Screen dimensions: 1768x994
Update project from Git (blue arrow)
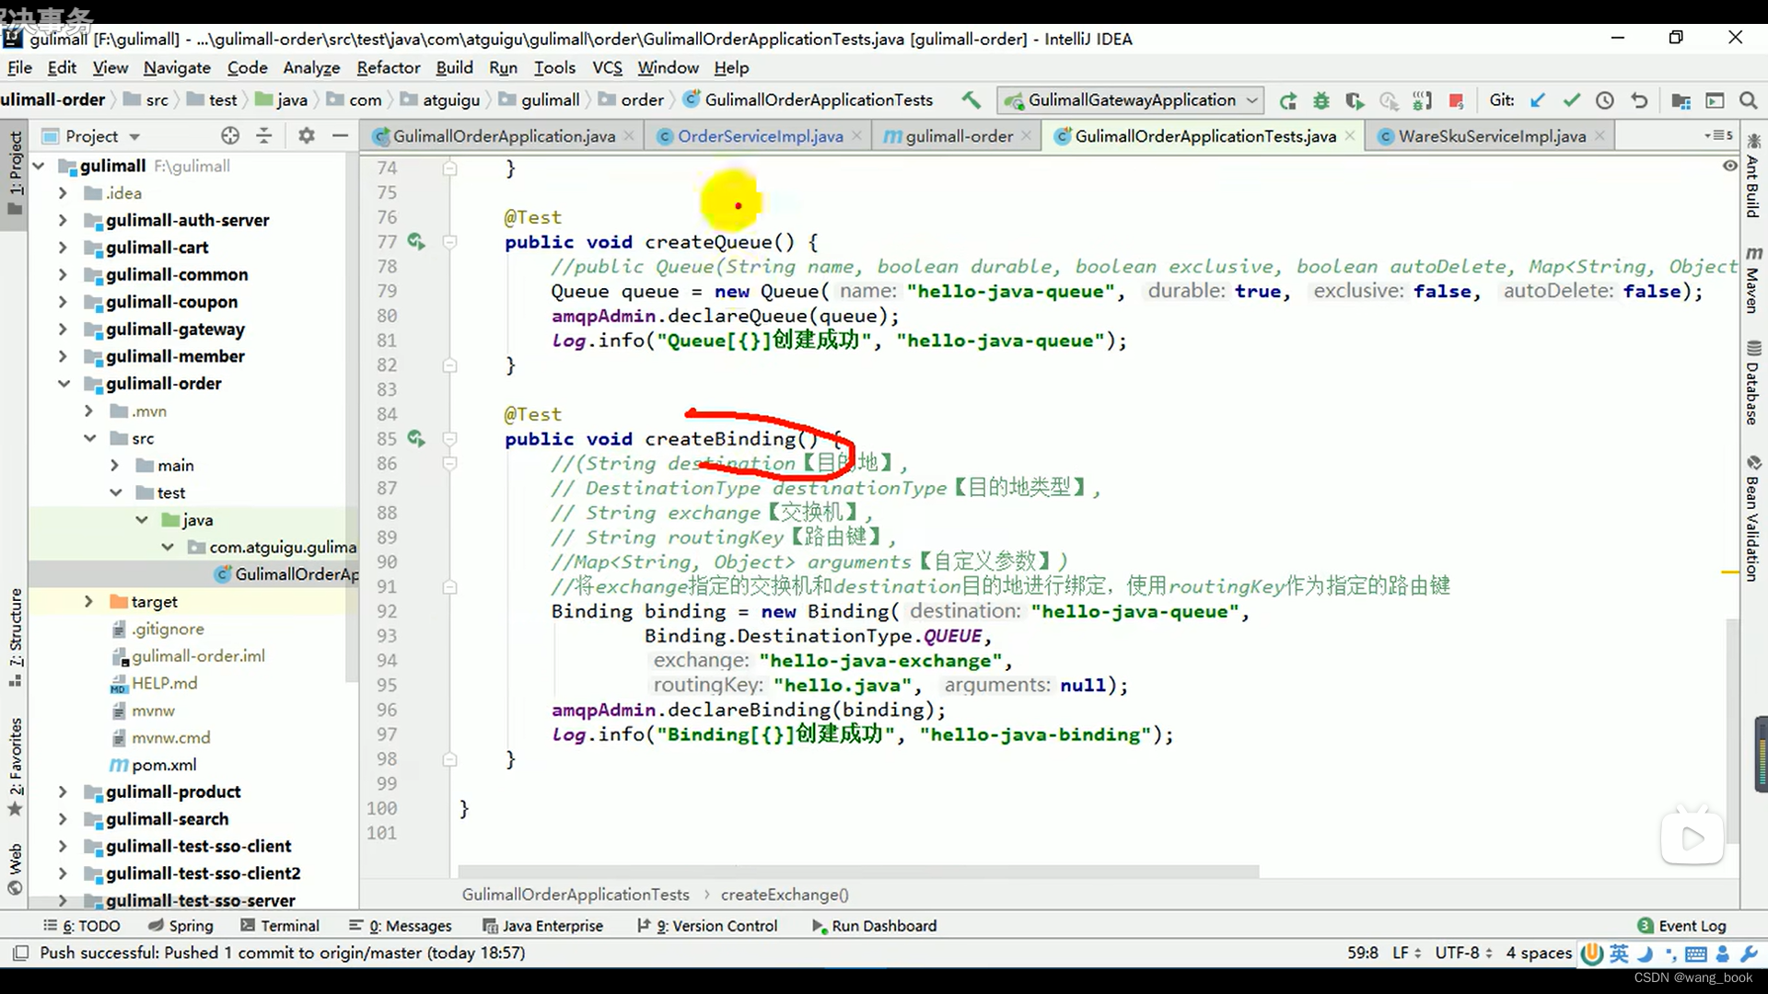[x=1537, y=100]
